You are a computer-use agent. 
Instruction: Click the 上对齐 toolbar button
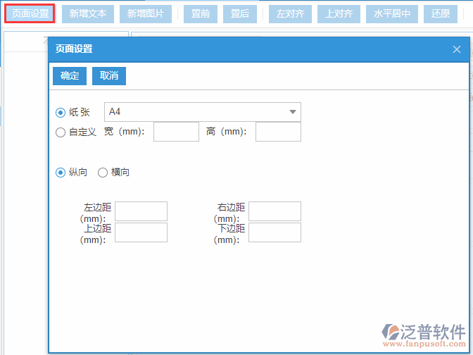(339, 14)
